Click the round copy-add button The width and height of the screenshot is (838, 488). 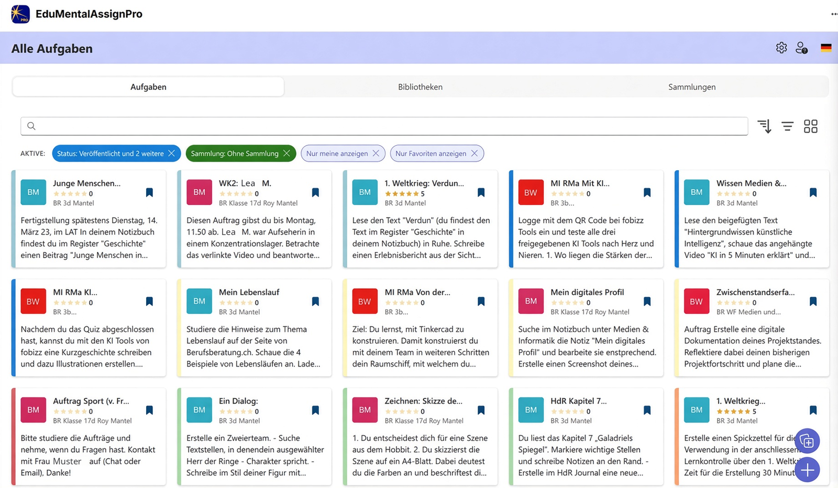tap(807, 441)
